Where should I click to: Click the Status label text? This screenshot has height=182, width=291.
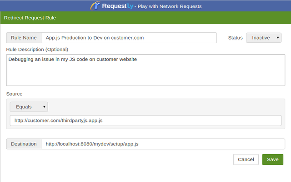(x=235, y=38)
